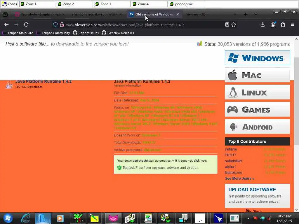Open contributor sofiane profile

[231, 149]
